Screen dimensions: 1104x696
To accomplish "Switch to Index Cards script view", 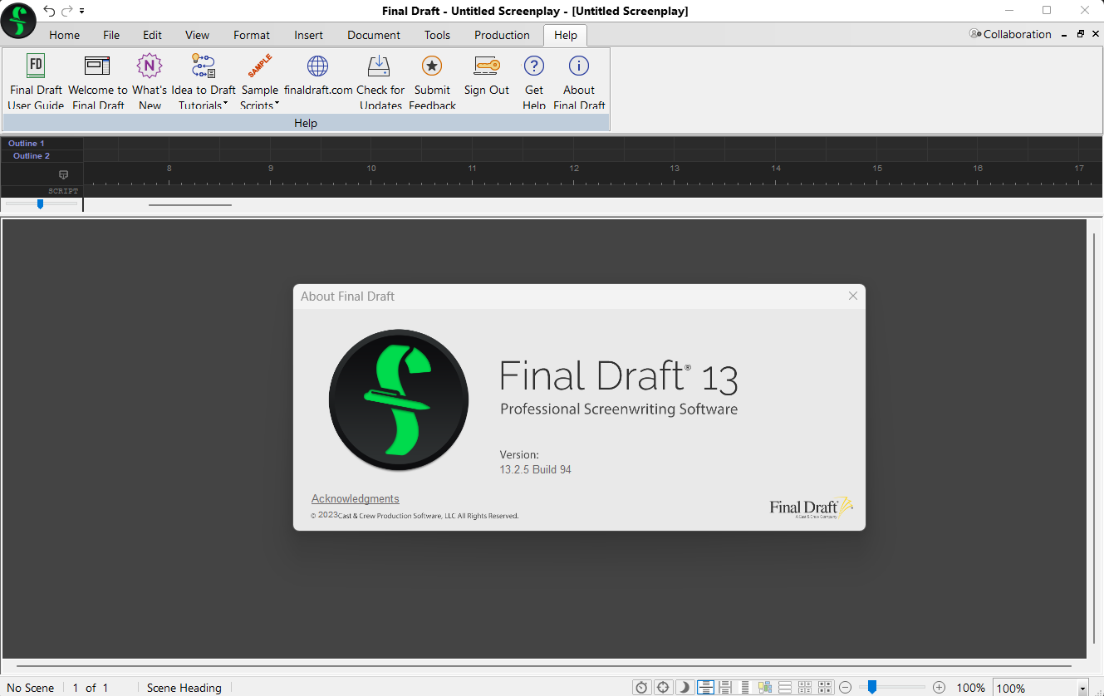I will tap(825, 687).
